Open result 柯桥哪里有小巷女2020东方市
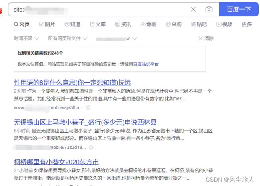The height and width of the screenshot is (186, 260). pyautogui.click(x=56, y=162)
